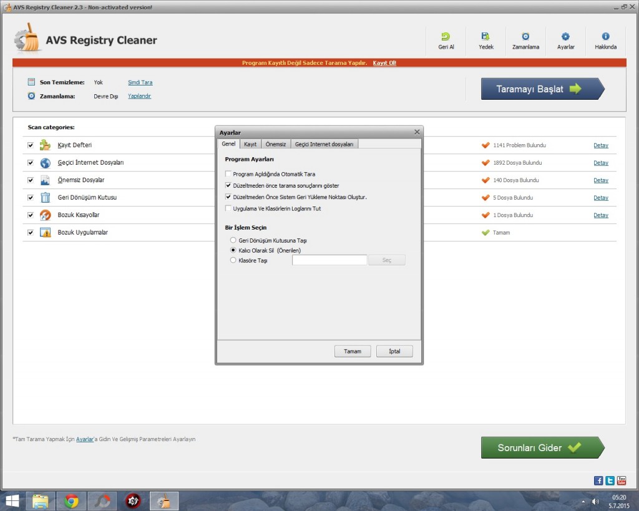Click the Ayarlar gear icon
The width and height of the screenshot is (639, 511).
point(565,37)
